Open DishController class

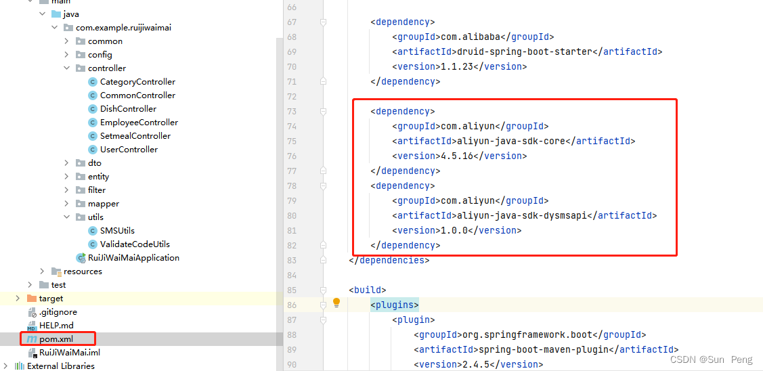coord(128,108)
